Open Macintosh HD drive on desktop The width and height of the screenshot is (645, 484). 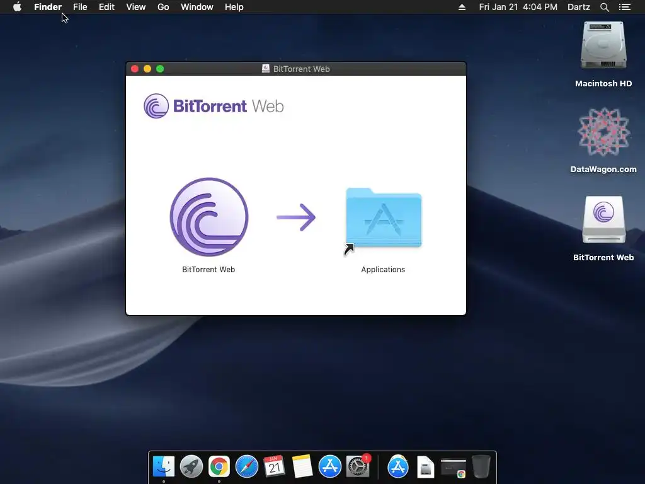pos(603,45)
